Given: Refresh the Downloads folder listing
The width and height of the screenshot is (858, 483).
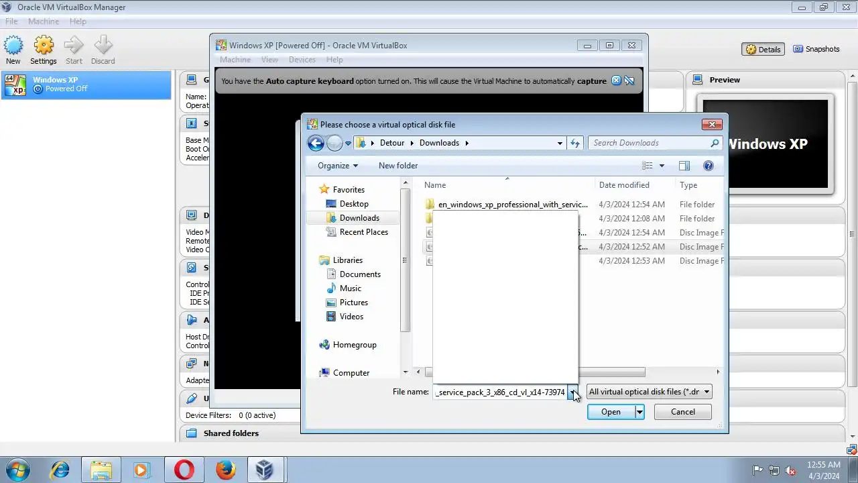Looking at the screenshot, I should 575,143.
